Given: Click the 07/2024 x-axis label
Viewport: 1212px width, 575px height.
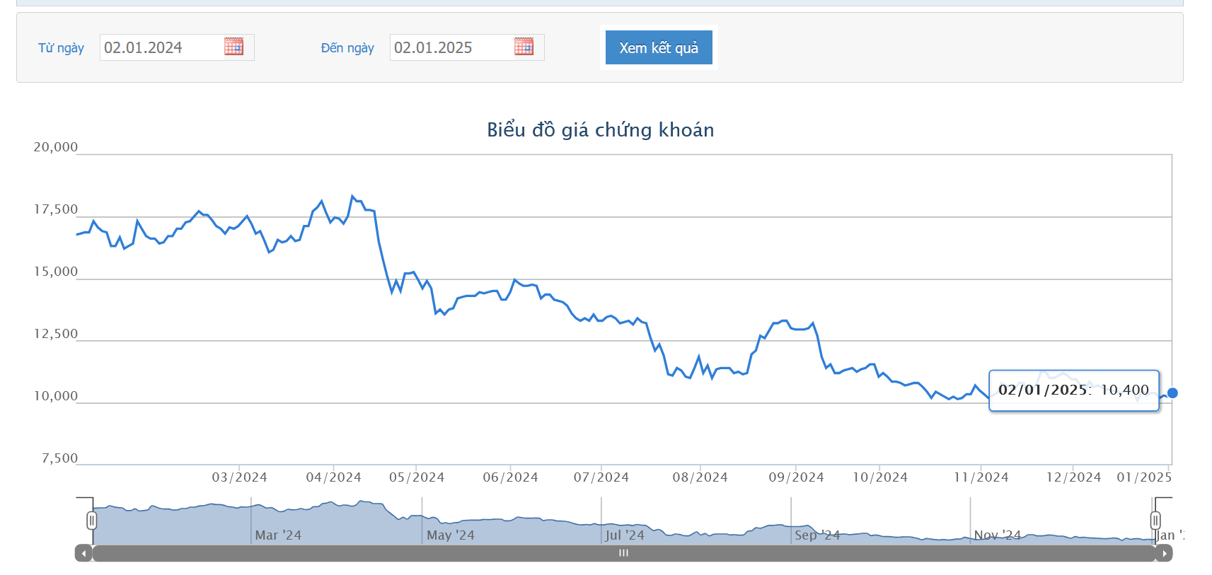Looking at the screenshot, I should click(601, 477).
